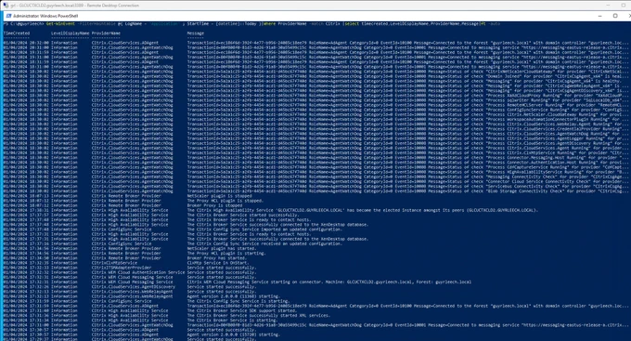The image size is (631, 341).
Task: Click the 'NetScaler plugin is stopped' message
Action: coord(219,196)
